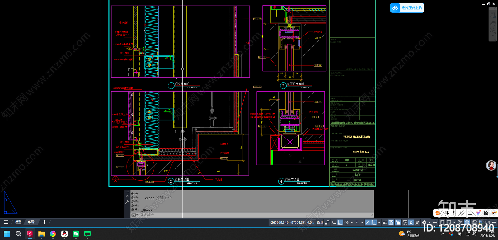Toggle Object Snap Tracking in status bar
This screenshot has width=498, height=240.
pyautogui.click(x=368, y=223)
